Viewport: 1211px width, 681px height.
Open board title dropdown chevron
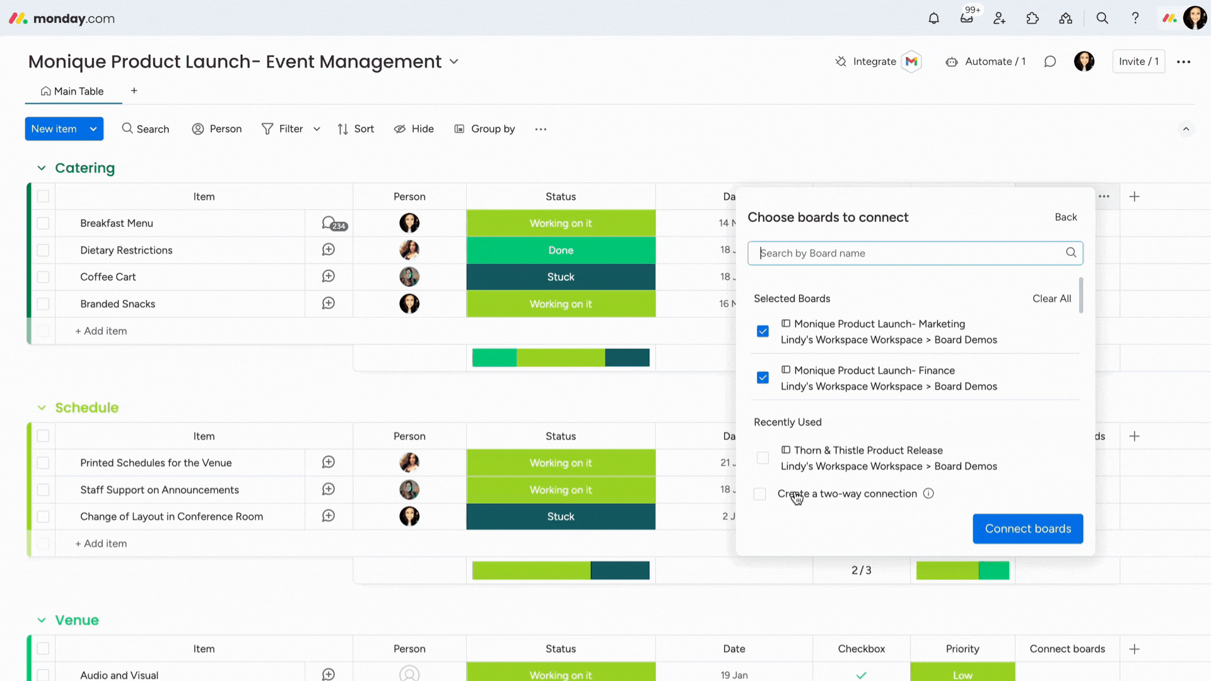(454, 62)
